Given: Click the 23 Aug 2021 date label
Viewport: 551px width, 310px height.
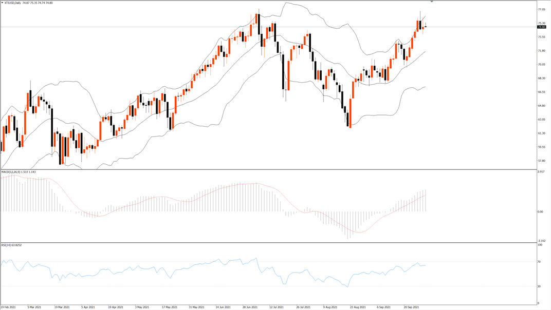Looking at the screenshot, I should coord(358,307).
